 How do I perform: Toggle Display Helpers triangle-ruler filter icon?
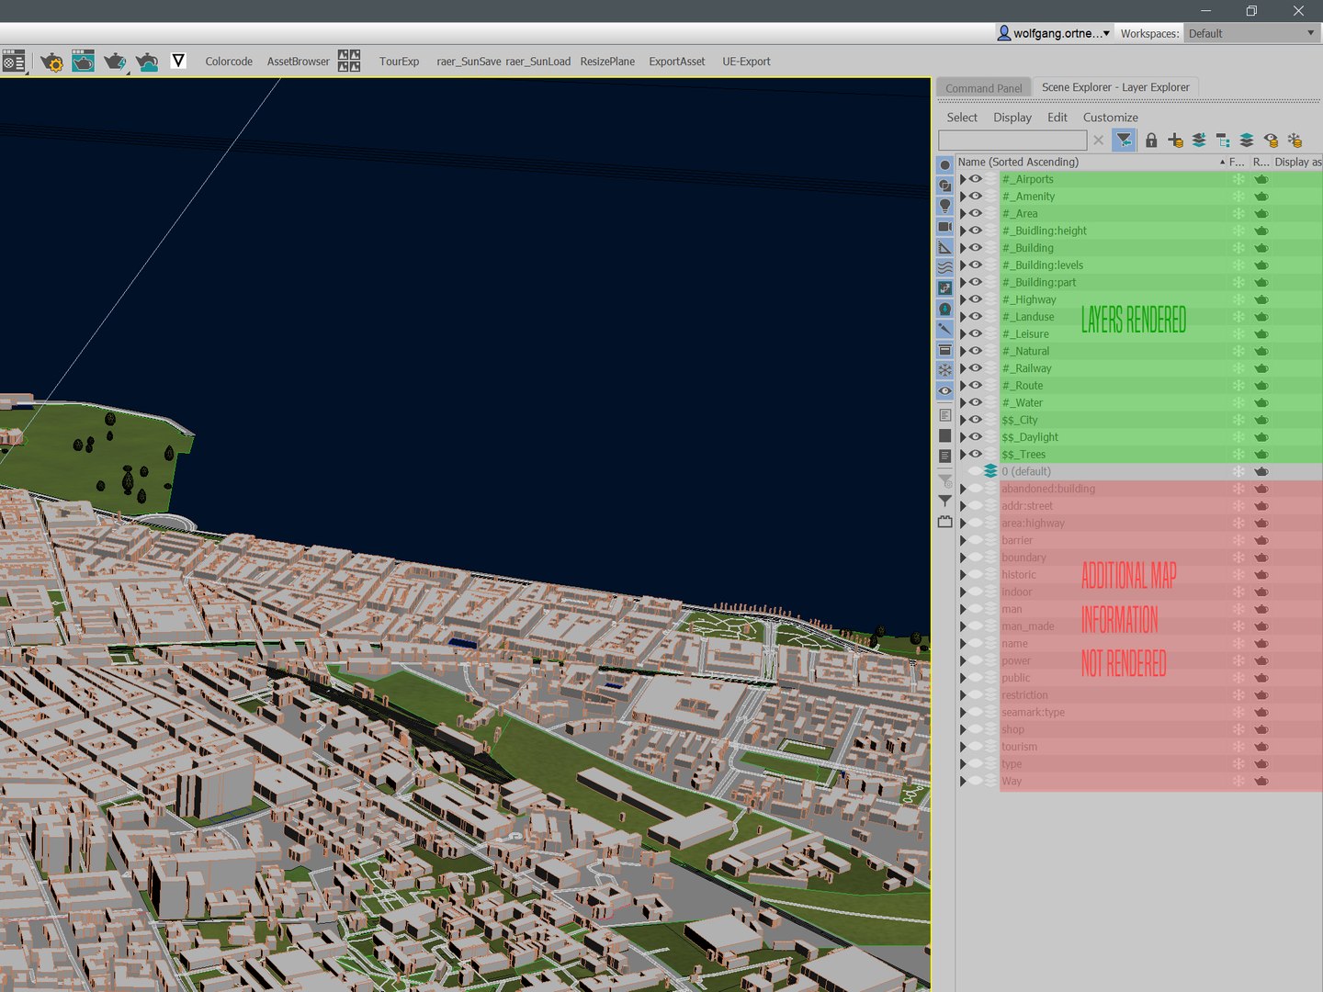point(944,247)
